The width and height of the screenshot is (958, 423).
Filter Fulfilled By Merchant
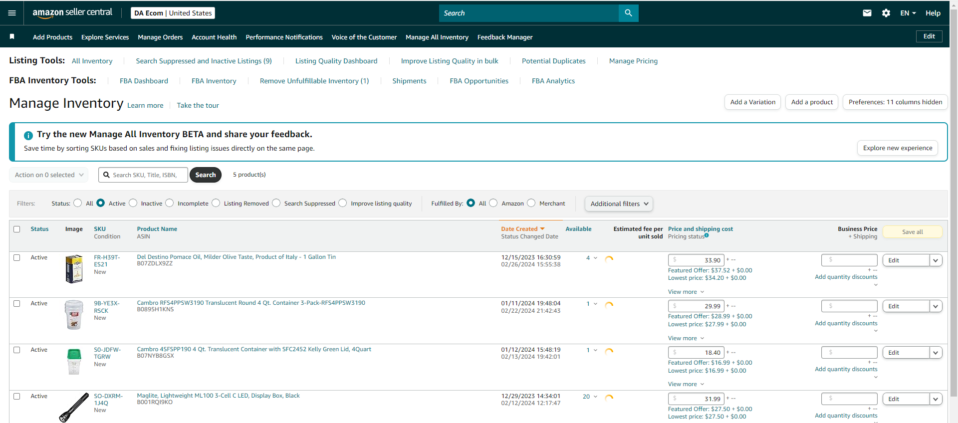click(531, 203)
